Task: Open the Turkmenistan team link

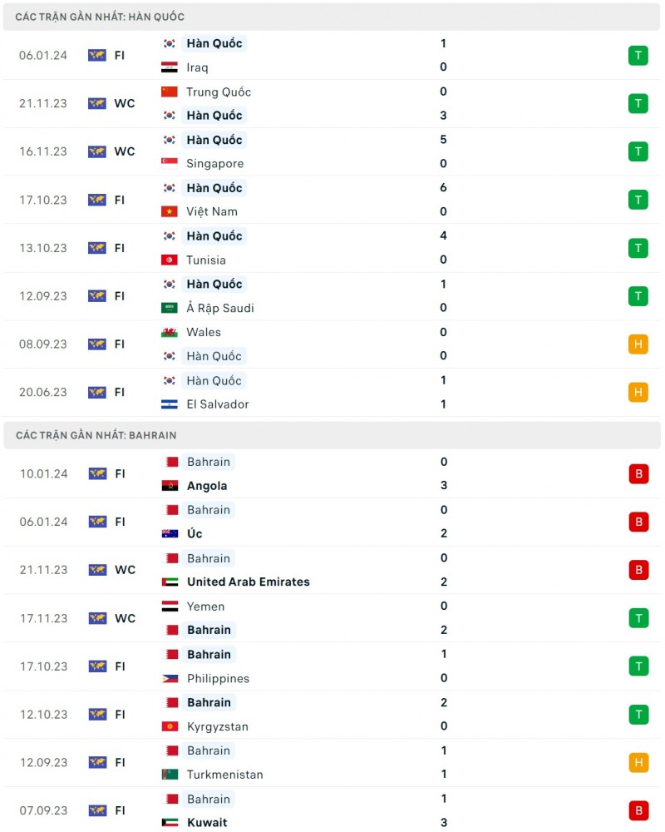Action: (224, 775)
